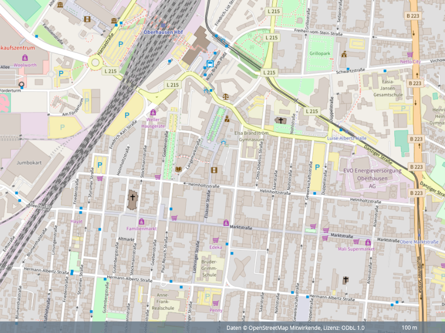Viewport: 445px width, 333px height.
Task: Click the Weller Hausgeräte shop icon
Action: click(x=154, y=112)
